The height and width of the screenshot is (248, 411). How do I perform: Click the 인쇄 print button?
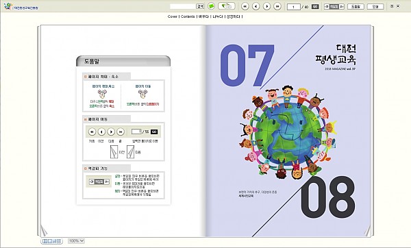375,7
